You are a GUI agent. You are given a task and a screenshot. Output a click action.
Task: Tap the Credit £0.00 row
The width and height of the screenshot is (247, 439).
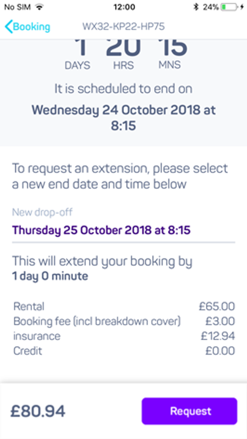123,350
